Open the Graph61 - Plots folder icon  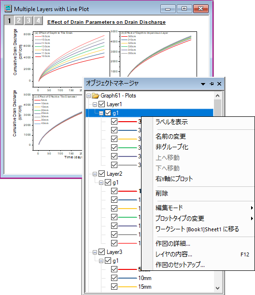pos(96,96)
